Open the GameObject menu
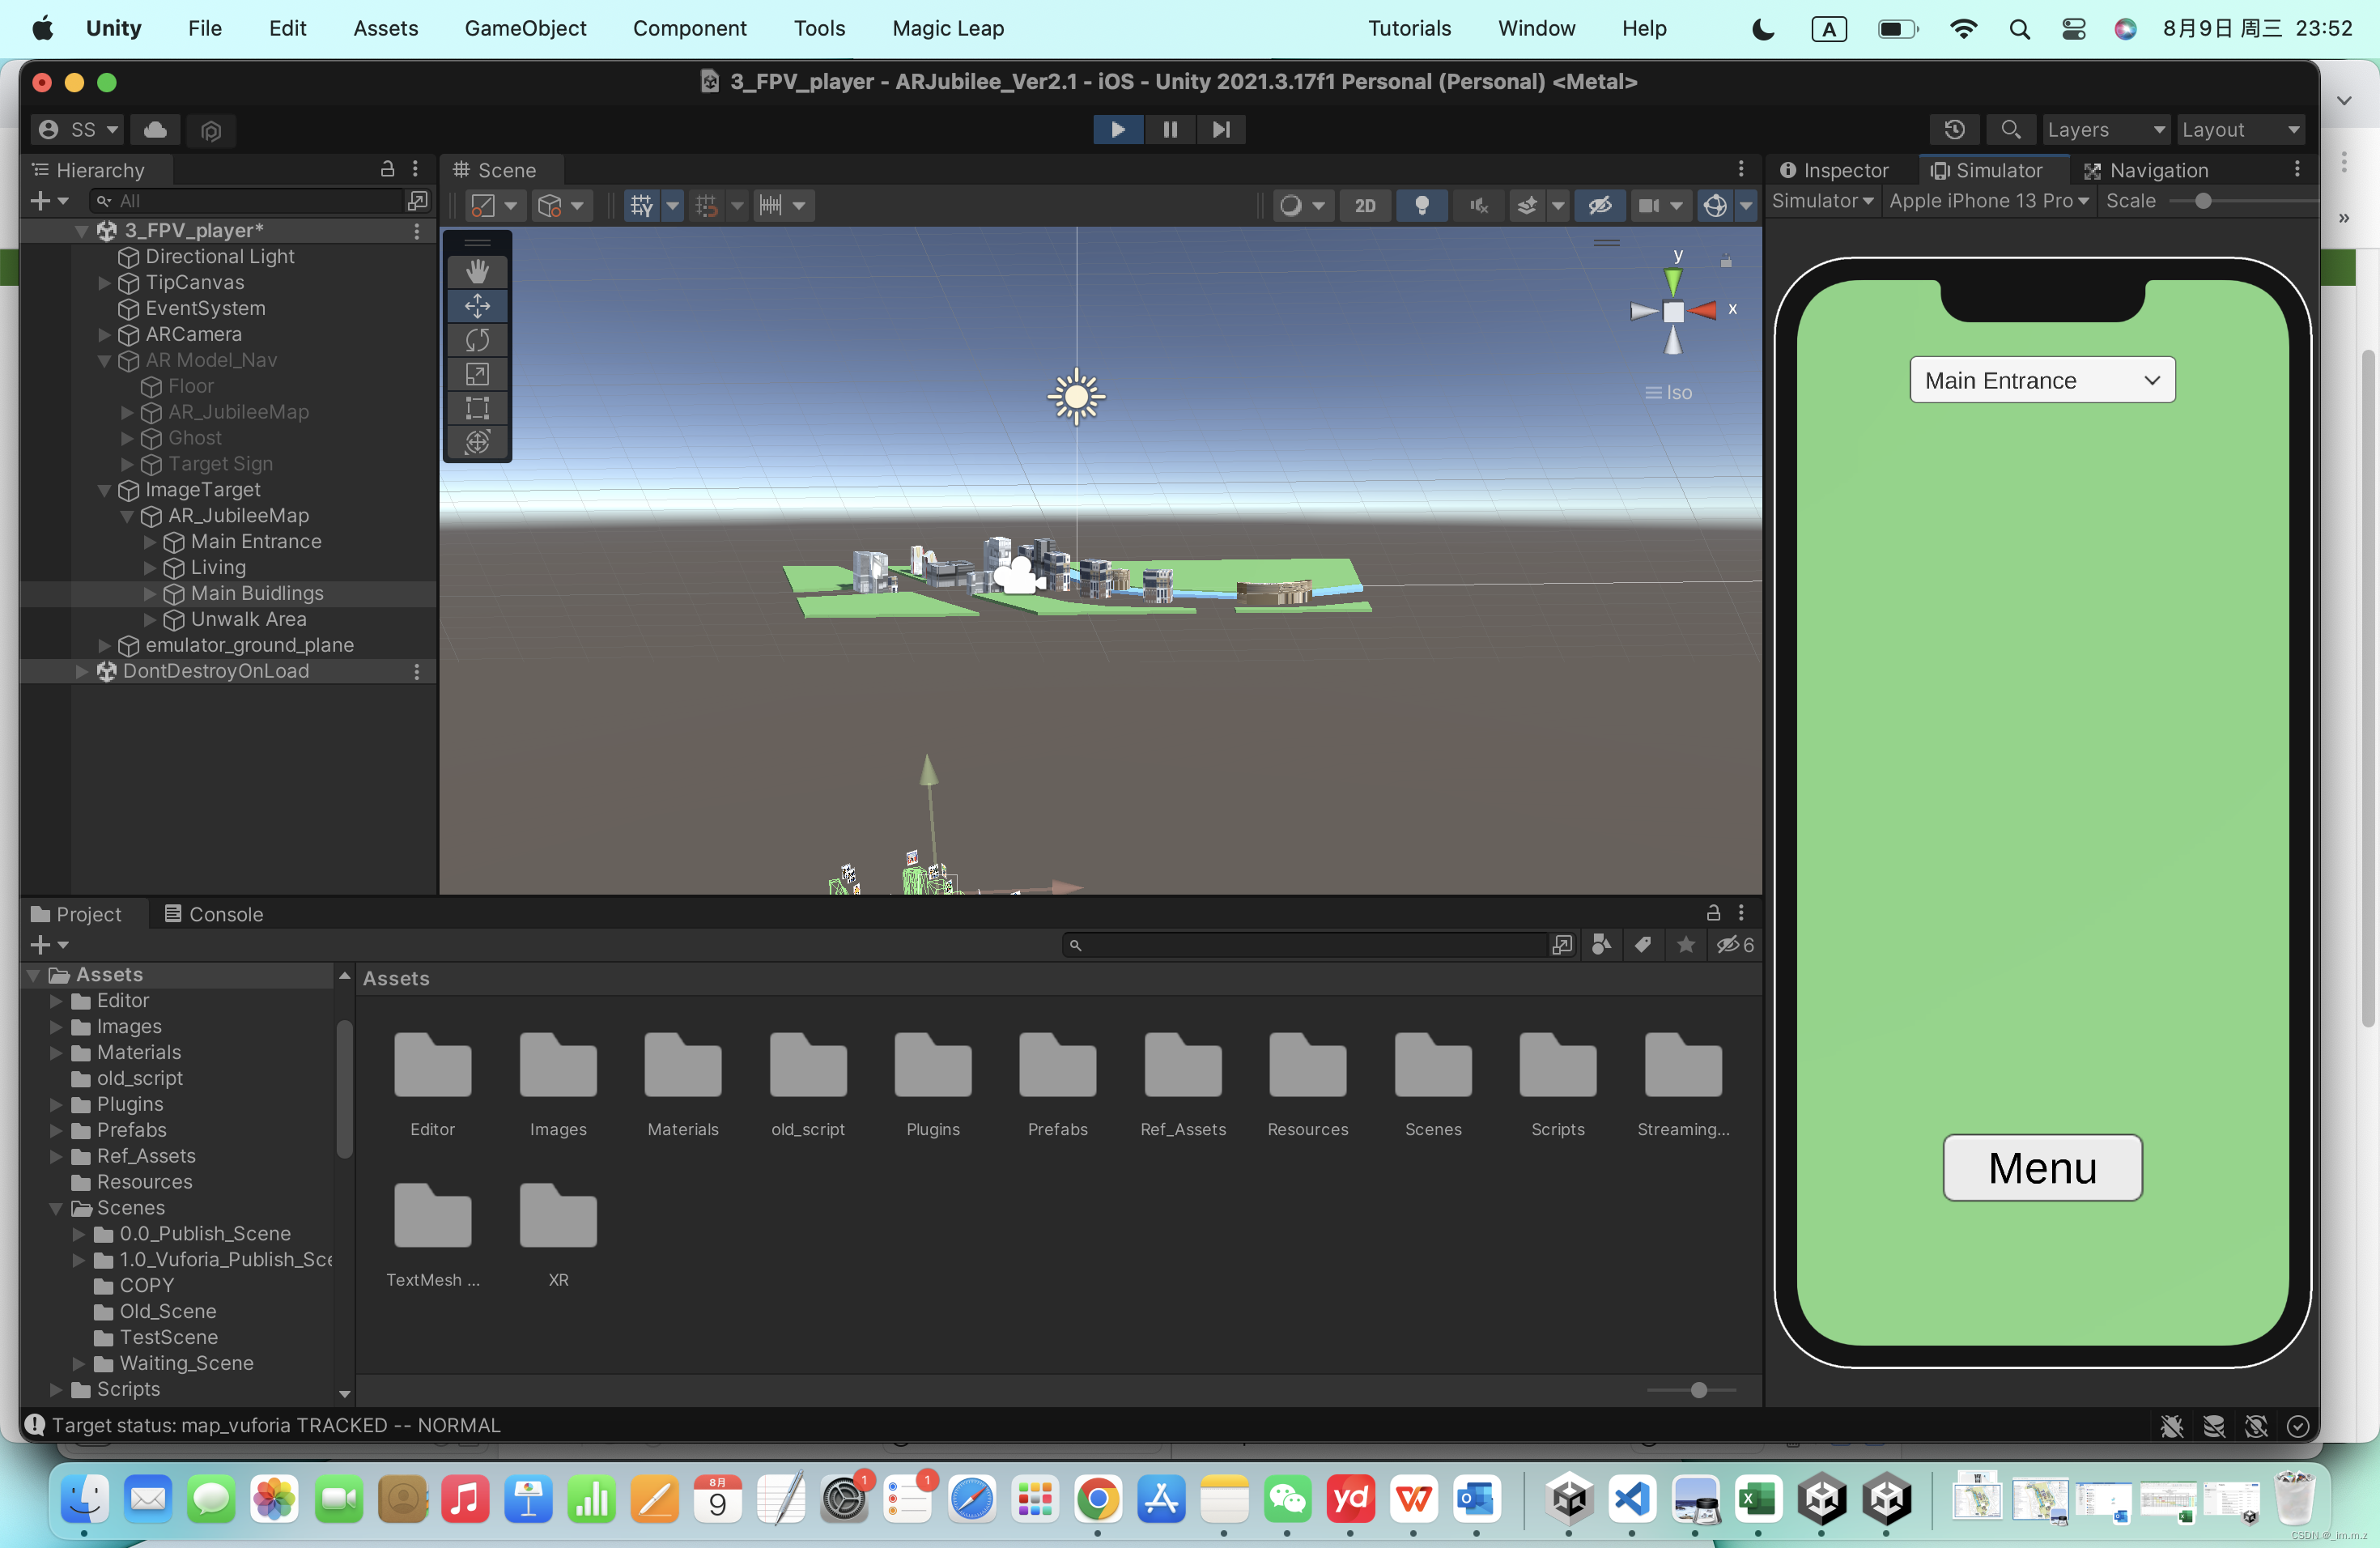Viewport: 2380px width, 1548px height. pyautogui.click(x=525, y=28)
